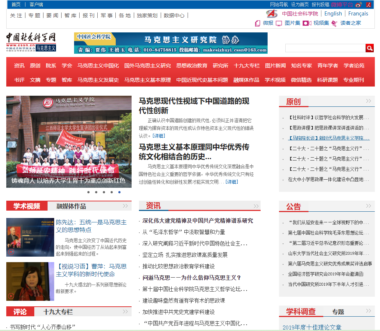Open the 视频集 camera icon
Viewport: 380px width, 331px height.
(307, 23)
